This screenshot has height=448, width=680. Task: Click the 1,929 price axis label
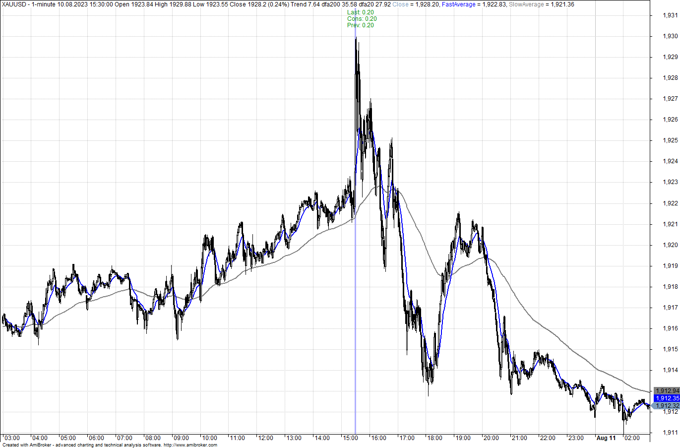[670, 57]
